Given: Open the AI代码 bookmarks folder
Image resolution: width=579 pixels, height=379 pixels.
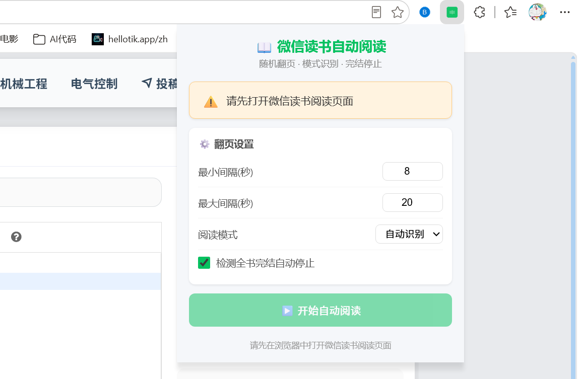Looking at the screenshot, I should [54, 39].
